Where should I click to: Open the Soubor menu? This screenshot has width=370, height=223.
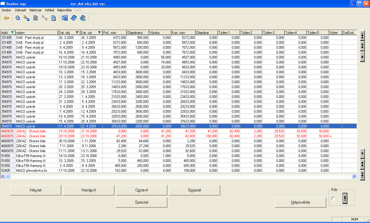pos(6,10)
